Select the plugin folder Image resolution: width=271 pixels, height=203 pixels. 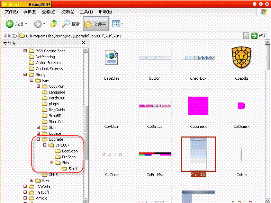point(50,104)
